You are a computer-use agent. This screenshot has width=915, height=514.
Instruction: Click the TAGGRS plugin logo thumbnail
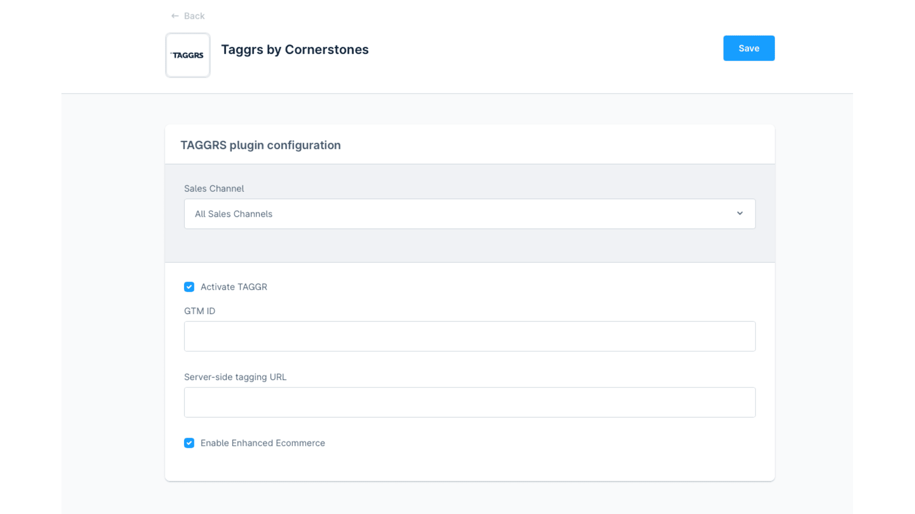(188, 55)
